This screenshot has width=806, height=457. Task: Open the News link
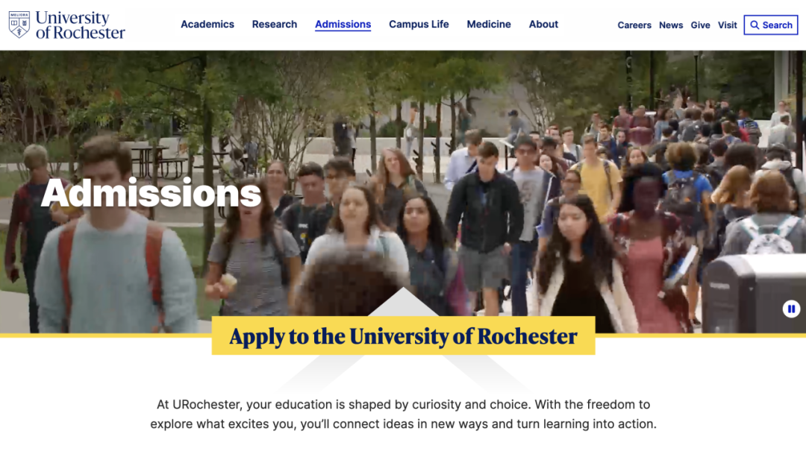pos(671,25)
